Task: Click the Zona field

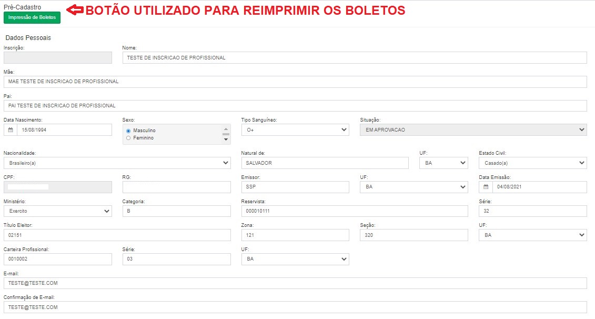Action: [x=295, y=235]
